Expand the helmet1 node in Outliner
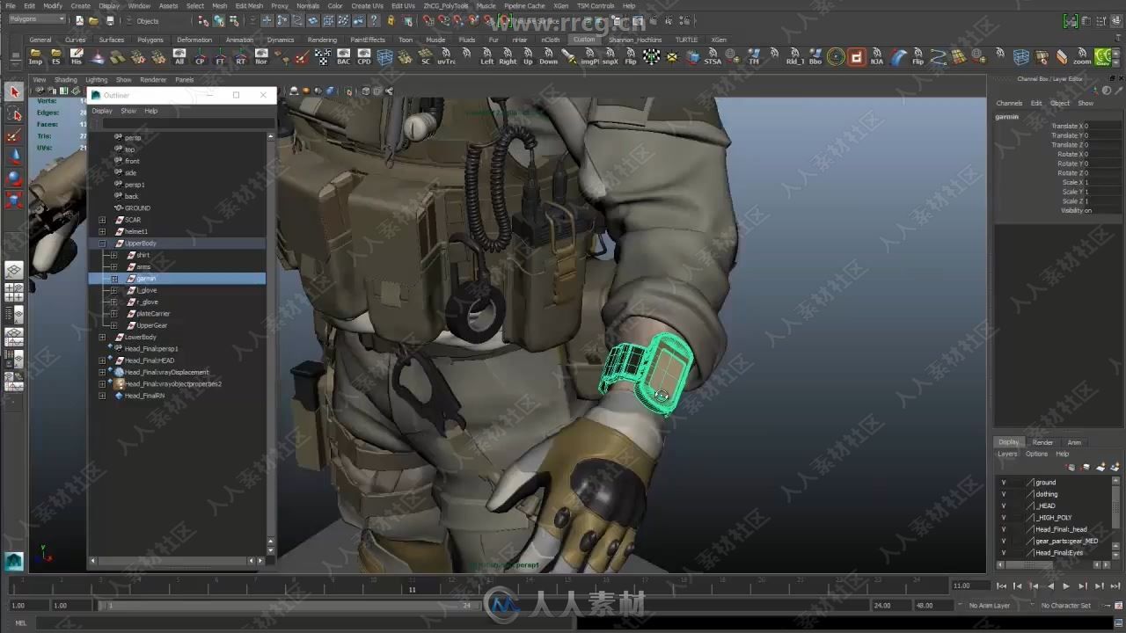This screenshot has height=633, width=1126. click(x=102, y=231)
